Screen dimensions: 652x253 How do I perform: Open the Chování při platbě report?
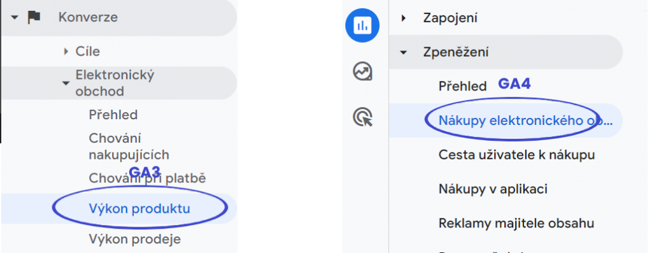pos(147,178)
